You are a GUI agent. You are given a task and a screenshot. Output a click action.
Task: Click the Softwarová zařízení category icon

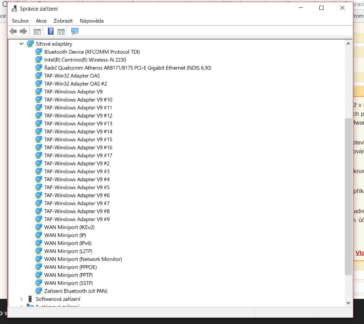tap(30, 299)
